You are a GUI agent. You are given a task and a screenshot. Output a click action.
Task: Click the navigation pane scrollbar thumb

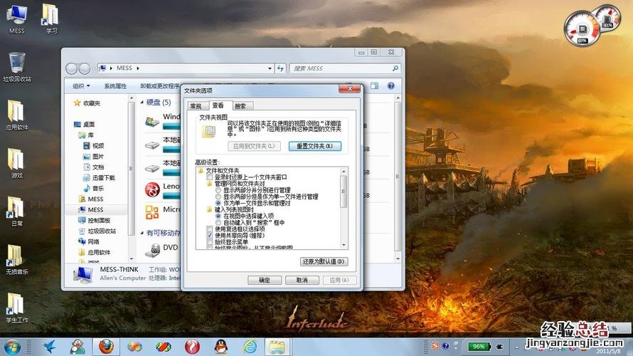point(132,168)
